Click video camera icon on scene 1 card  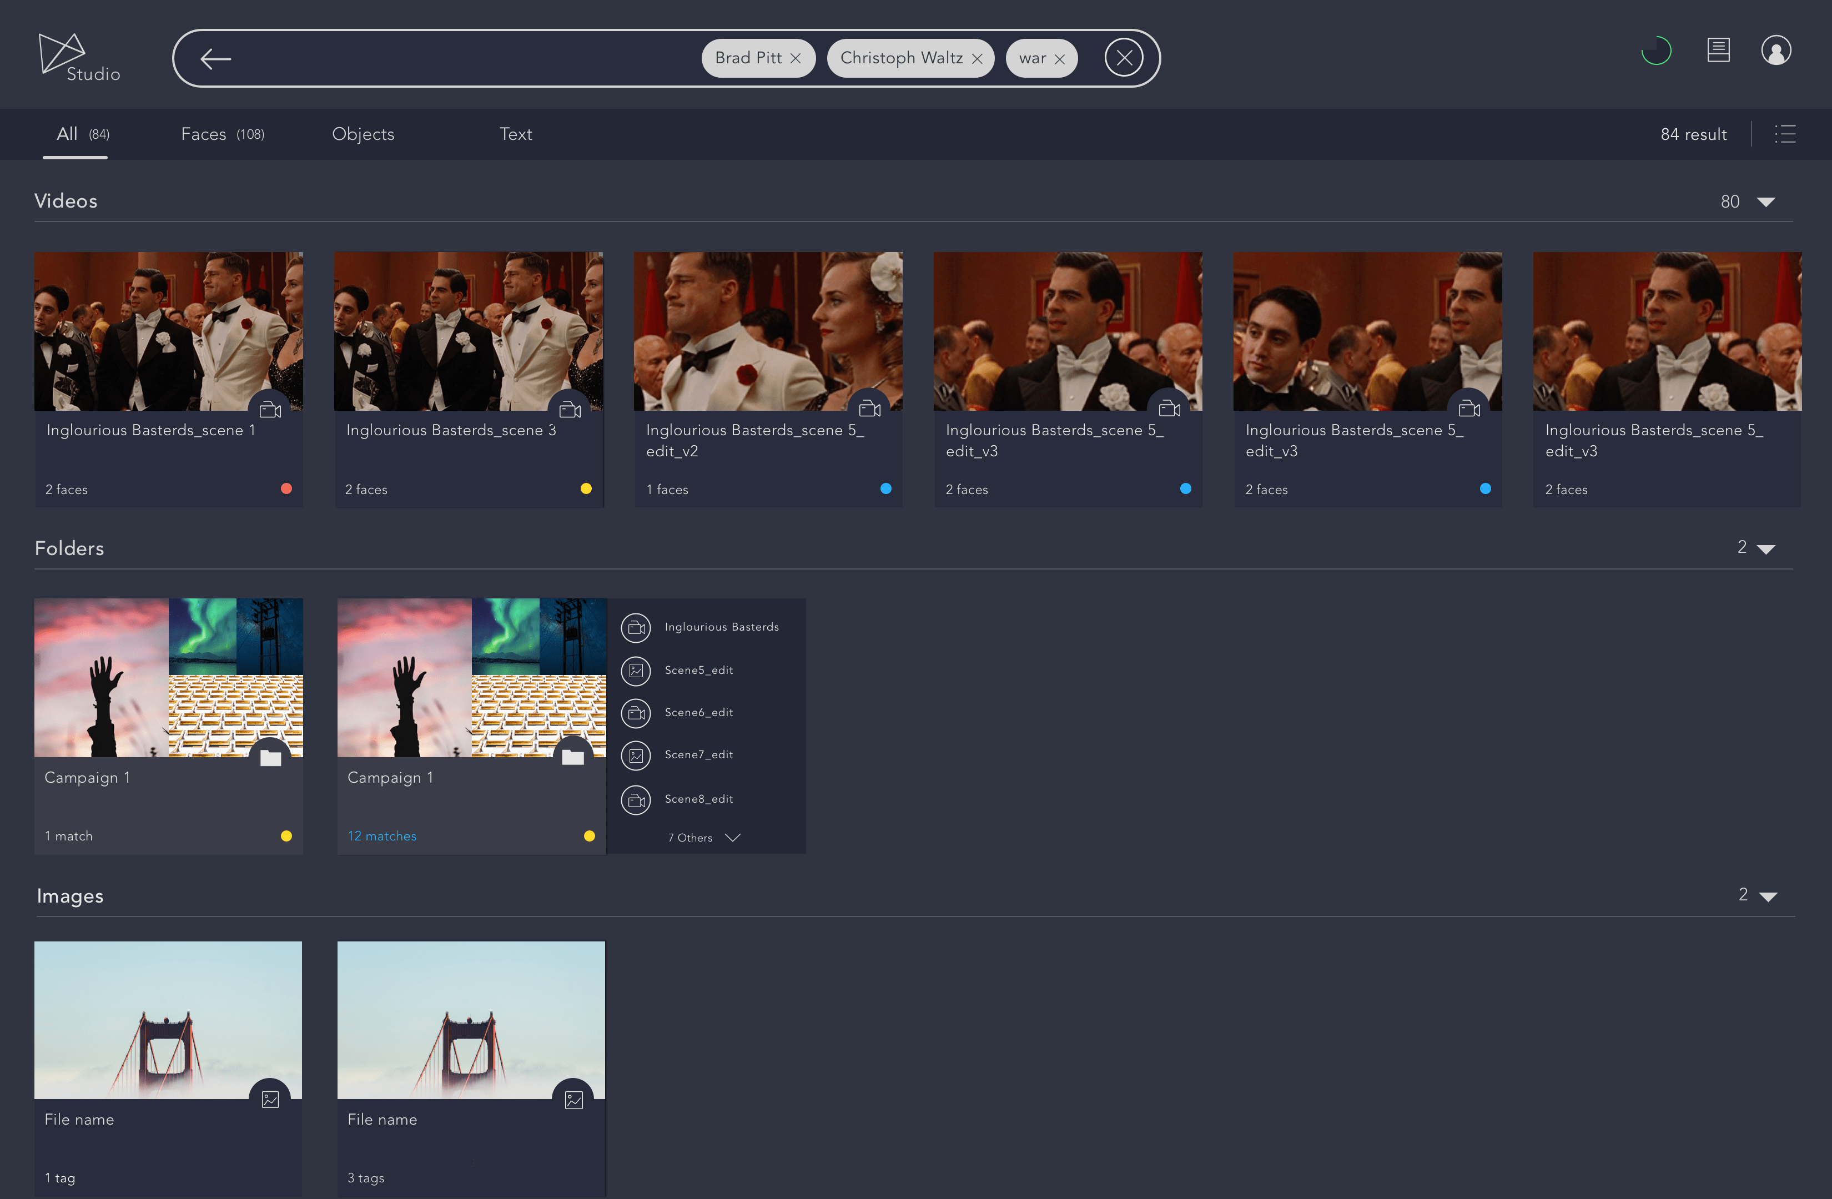click(270, 410)
